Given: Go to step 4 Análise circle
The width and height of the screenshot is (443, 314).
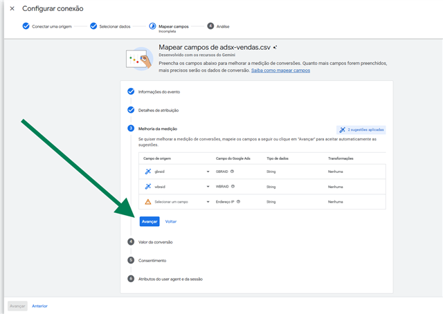Looking at the screenshot, I should pos(210,26).
